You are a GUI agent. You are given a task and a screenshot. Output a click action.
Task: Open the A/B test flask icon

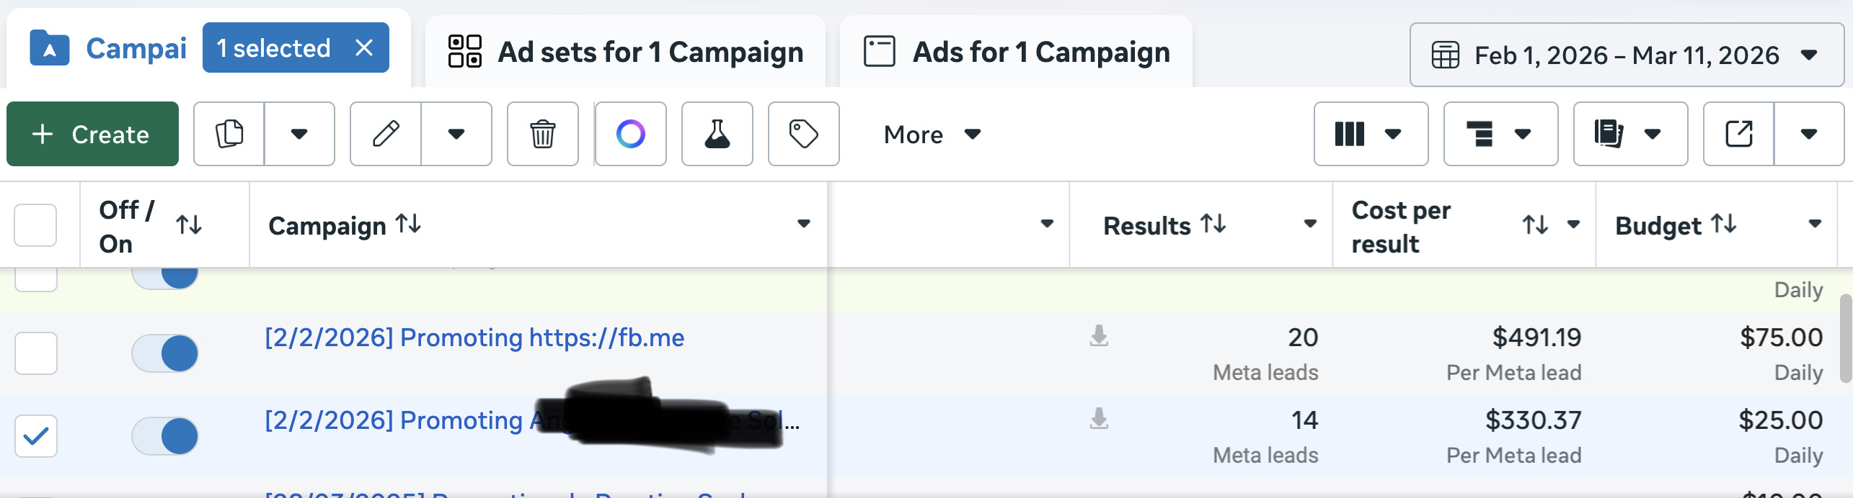(x=717, y=134)
